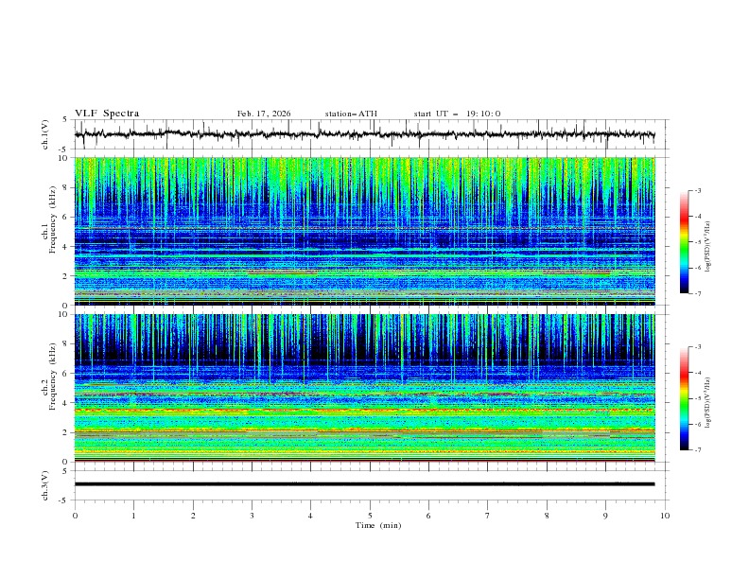The height and width of the screenshot is (579, 749).
Task: Click the ch.2 colorbar "log(PSD)(V²/Hz)" label
Action: point(707,403)
